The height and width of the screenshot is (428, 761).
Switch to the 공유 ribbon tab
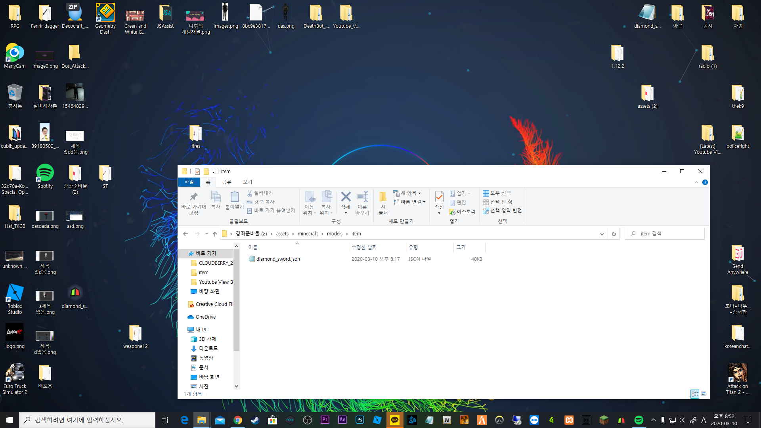pyautogui.click(x=226, y=182)
